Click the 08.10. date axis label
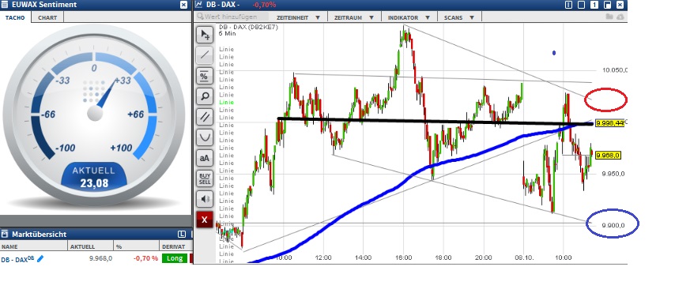675x293 pixels. click(523, 257)
